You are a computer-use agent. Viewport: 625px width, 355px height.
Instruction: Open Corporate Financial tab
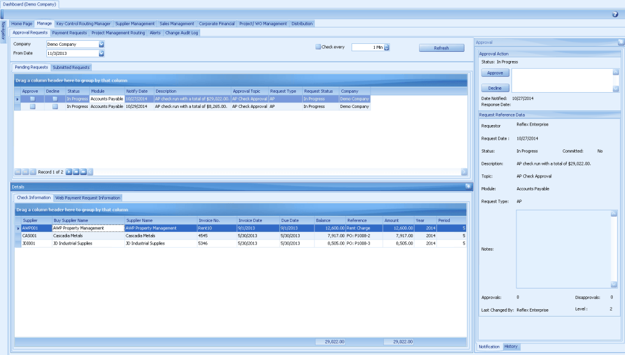pyautogui.click(x=217, y=24)
